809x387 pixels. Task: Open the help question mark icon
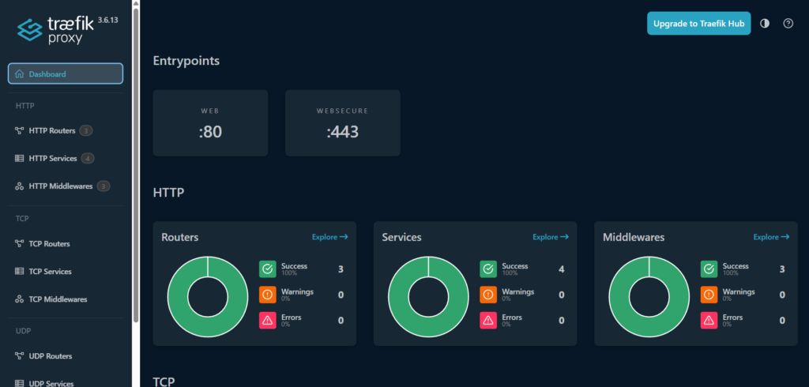coord(788,24)
